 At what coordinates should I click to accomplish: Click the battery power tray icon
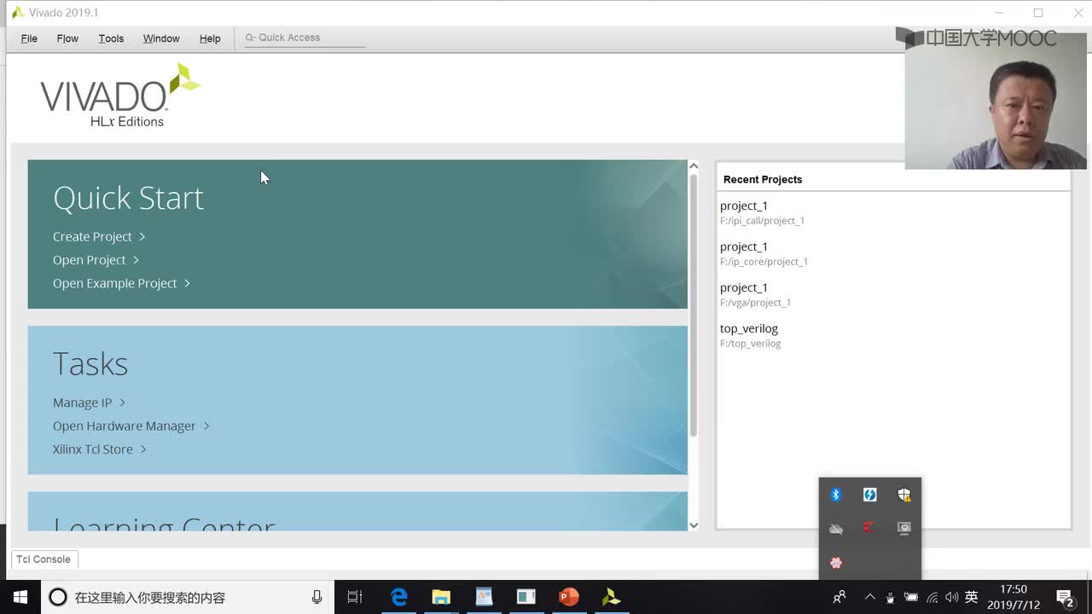coord(911,597)
